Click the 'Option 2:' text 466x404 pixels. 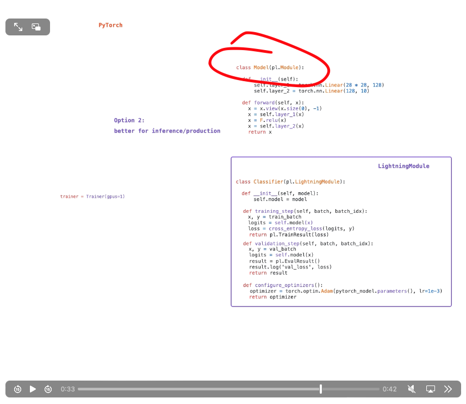129,120
